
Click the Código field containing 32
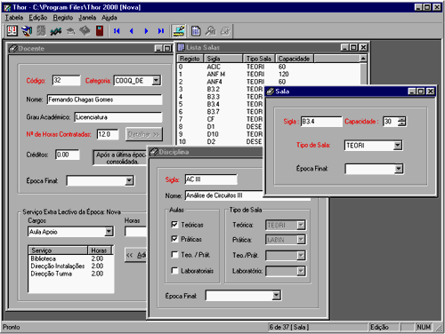66,80
